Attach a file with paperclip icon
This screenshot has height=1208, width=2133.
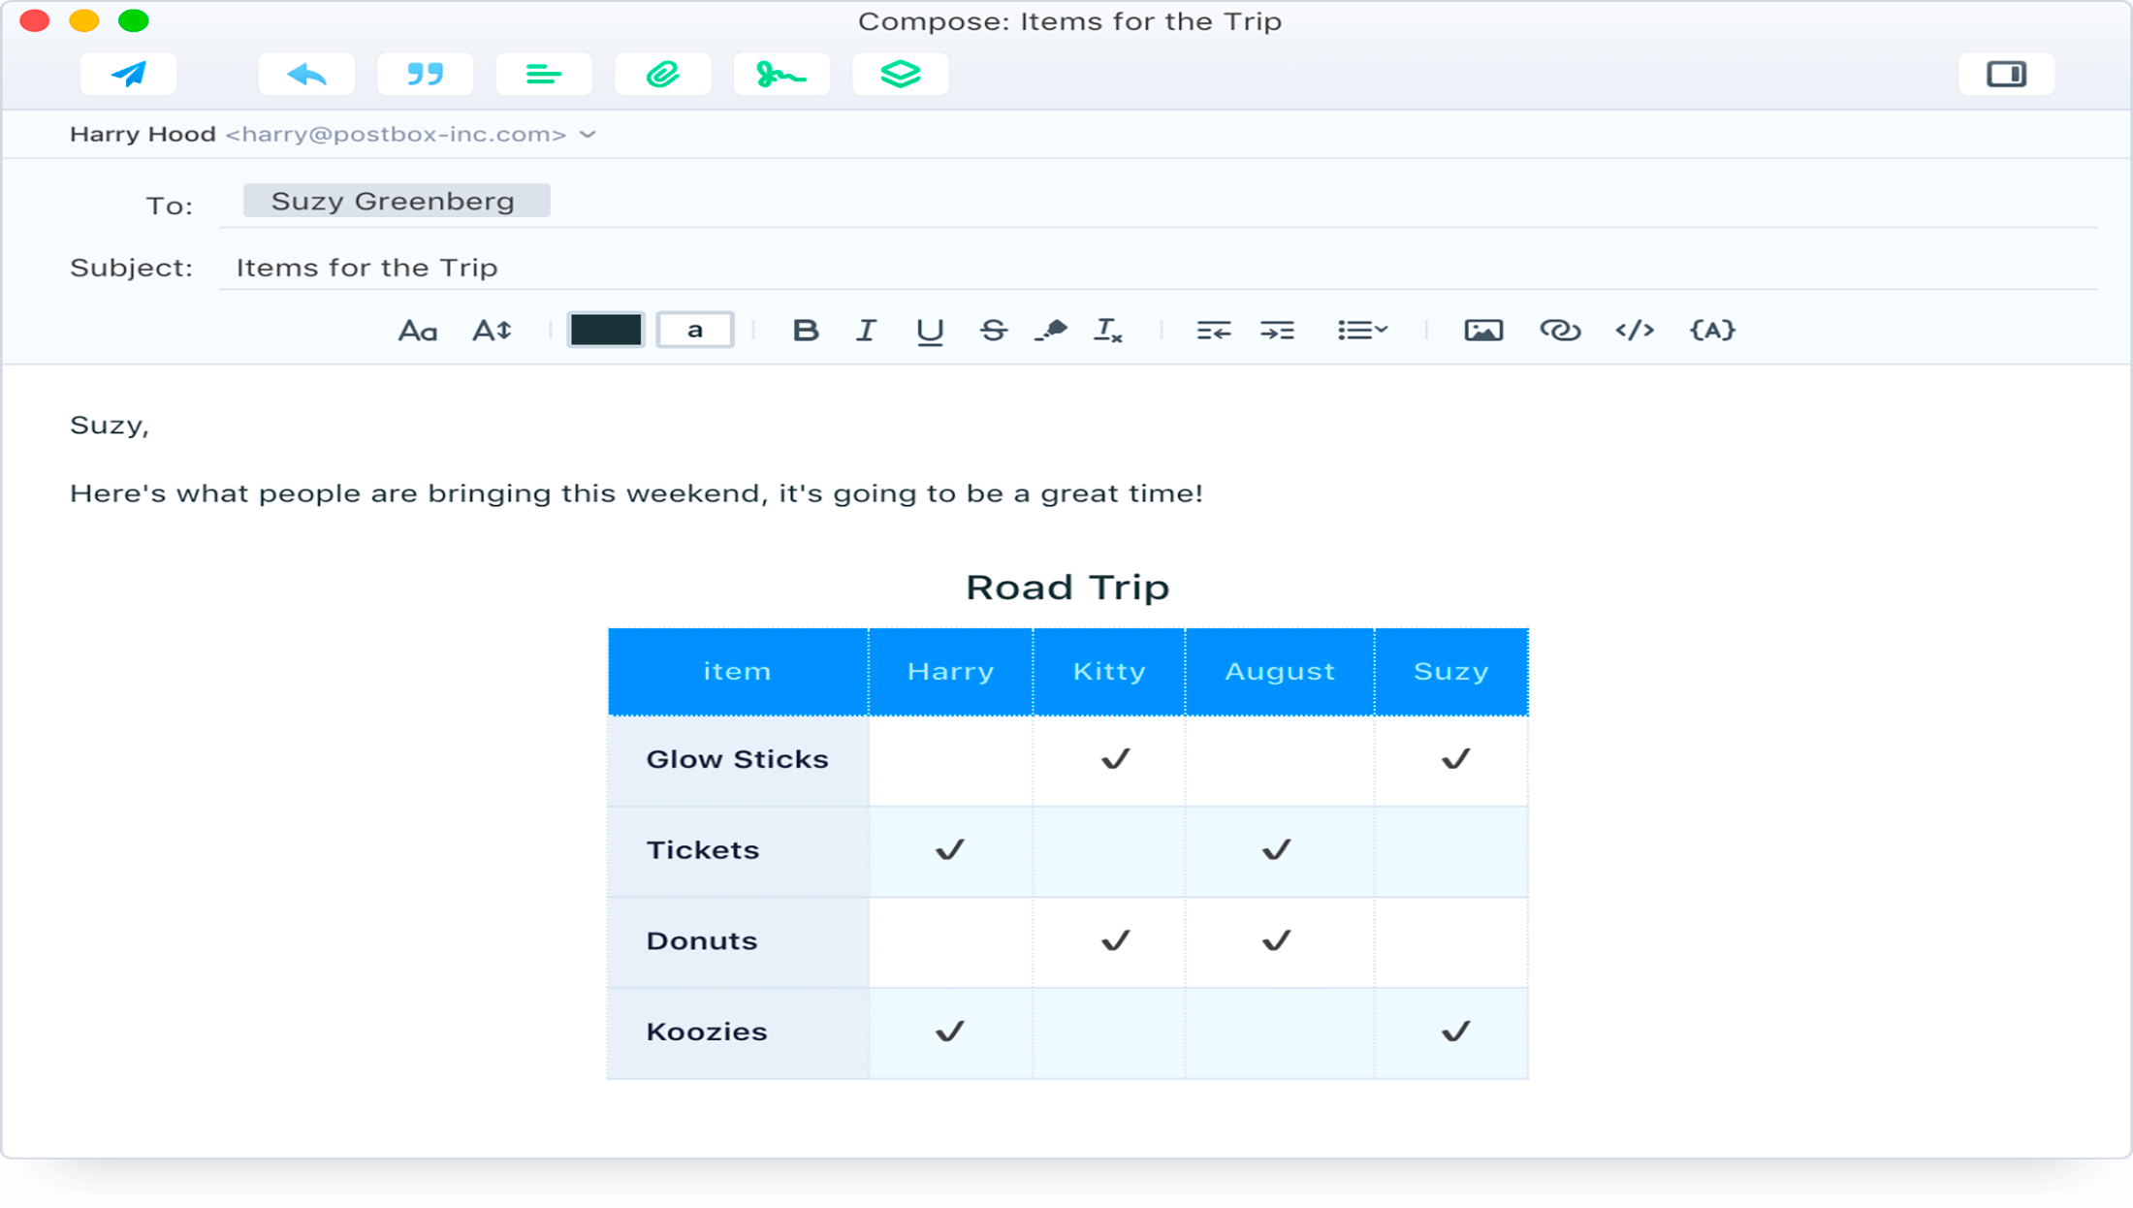click(662, 75)
